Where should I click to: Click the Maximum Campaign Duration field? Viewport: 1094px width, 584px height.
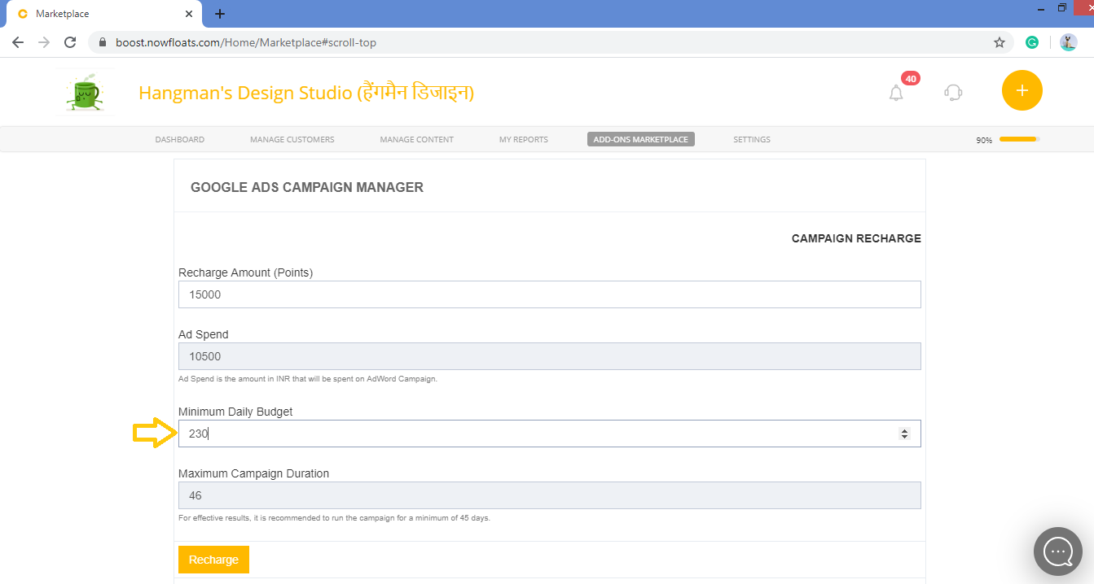click(x=550, y=495)
